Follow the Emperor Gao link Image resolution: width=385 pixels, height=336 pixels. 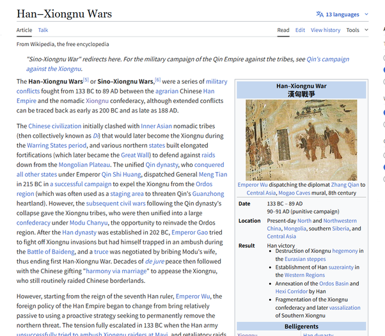189,232
